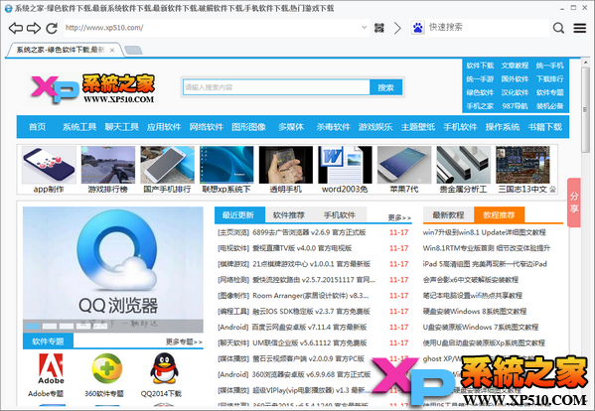Open the 书籍下载 nav item
Screen dimensions: 595x411
545,127
